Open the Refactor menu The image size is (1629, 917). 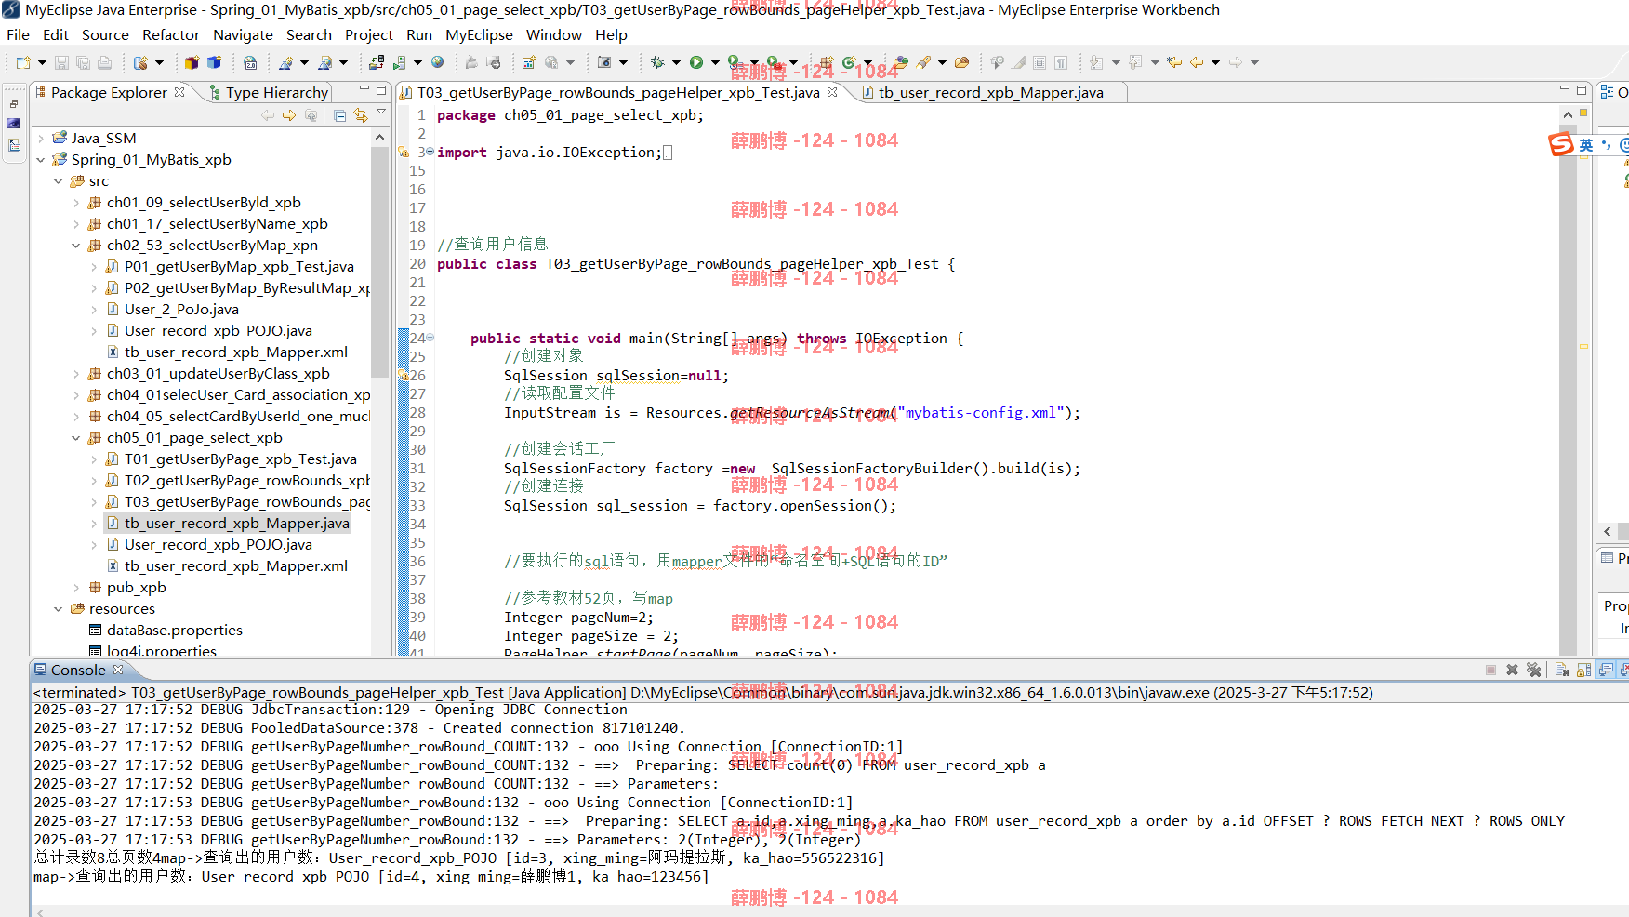coord(171,34)
